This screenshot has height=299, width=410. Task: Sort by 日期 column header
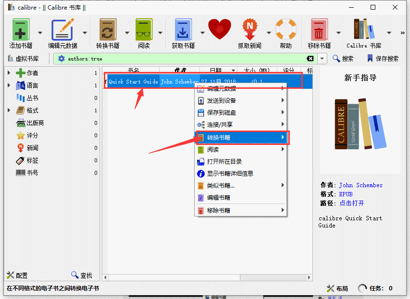219,70
